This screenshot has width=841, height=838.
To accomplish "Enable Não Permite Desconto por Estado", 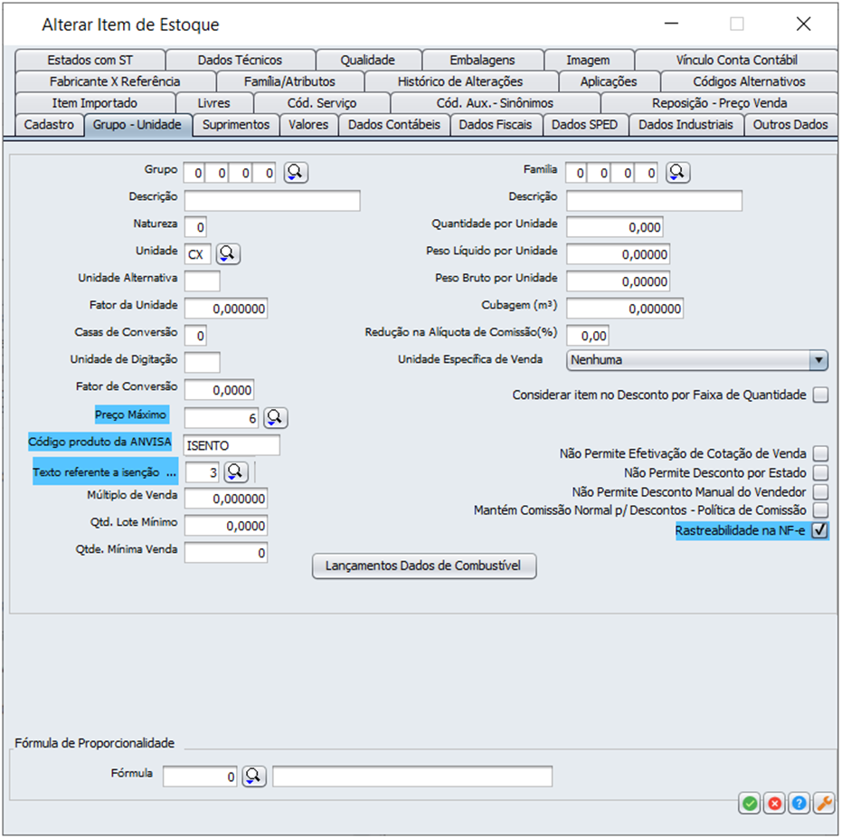I will click(820, 472).
